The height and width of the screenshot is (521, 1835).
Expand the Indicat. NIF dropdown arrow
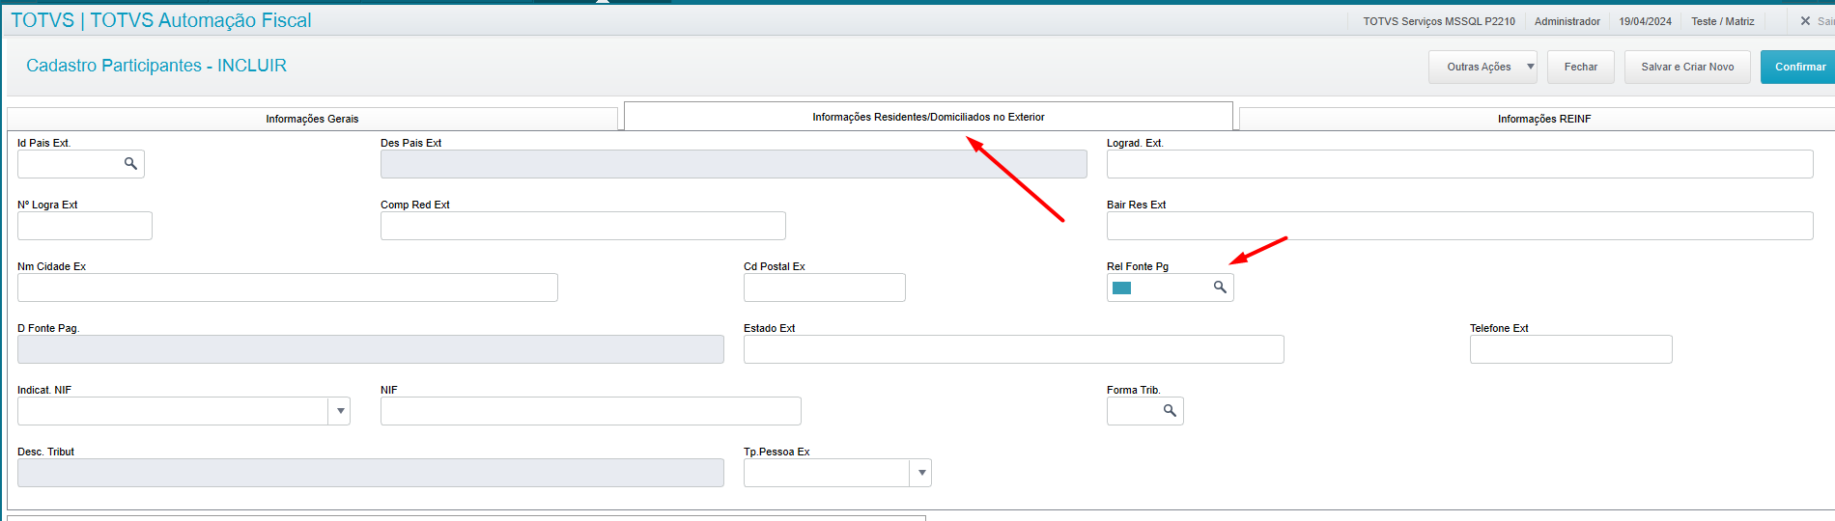coord(340,411)
